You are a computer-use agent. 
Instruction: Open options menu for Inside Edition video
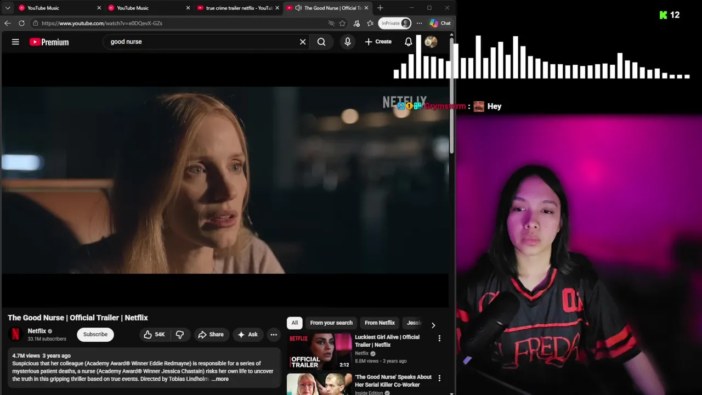click(439, 379)
